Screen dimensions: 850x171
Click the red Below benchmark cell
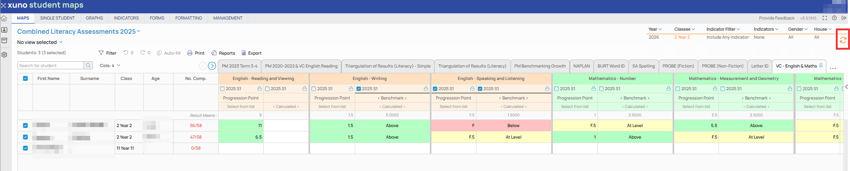click(x=514, y=126)
